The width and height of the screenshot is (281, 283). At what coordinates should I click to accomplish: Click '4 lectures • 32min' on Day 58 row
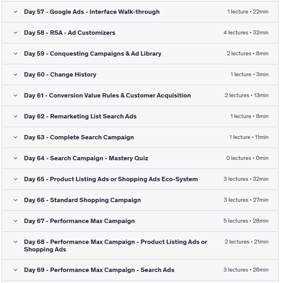[246, 33]
